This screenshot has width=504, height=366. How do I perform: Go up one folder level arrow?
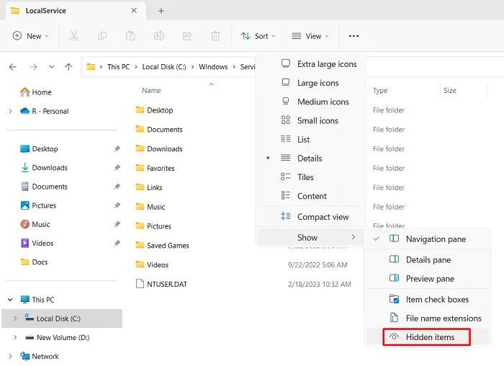pos(68,67)
